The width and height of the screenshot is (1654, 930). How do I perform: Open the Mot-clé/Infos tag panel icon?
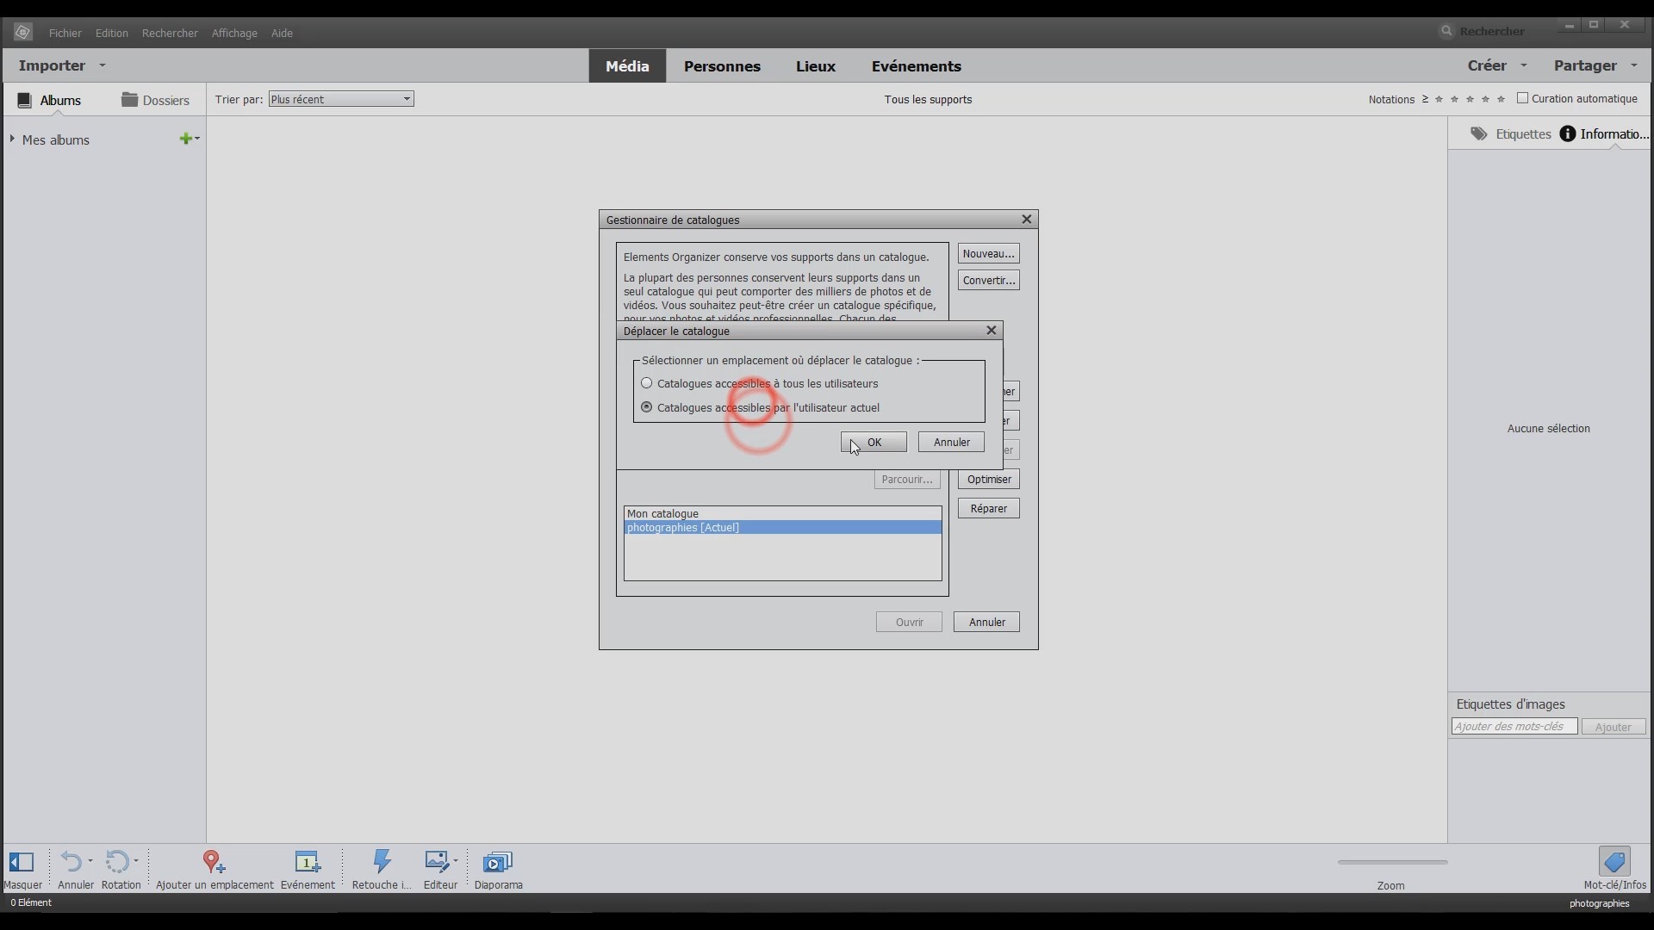(1614, 862)
